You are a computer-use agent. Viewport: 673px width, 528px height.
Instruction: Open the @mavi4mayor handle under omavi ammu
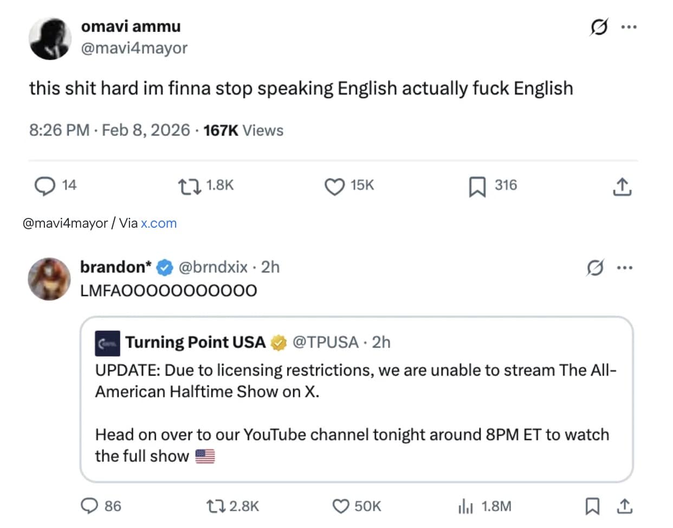click(134, 48)
